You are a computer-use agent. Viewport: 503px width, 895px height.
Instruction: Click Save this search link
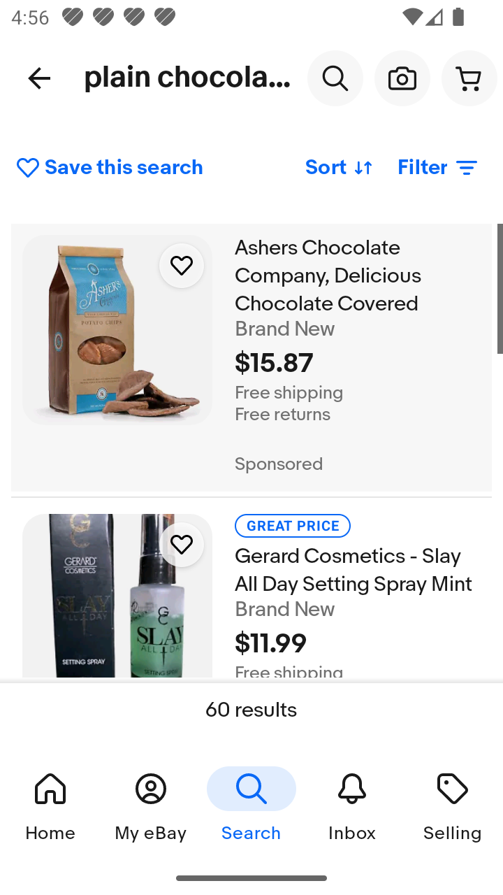coord(124,168)
